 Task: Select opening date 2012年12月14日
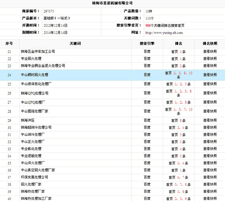tap(55, 25)
